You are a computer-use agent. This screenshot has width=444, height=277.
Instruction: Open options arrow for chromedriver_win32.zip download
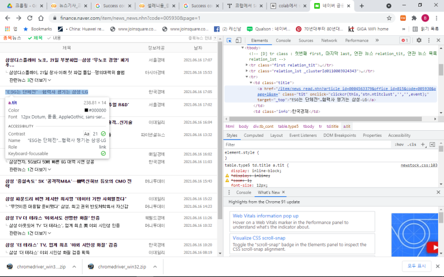tap(155, 266)
